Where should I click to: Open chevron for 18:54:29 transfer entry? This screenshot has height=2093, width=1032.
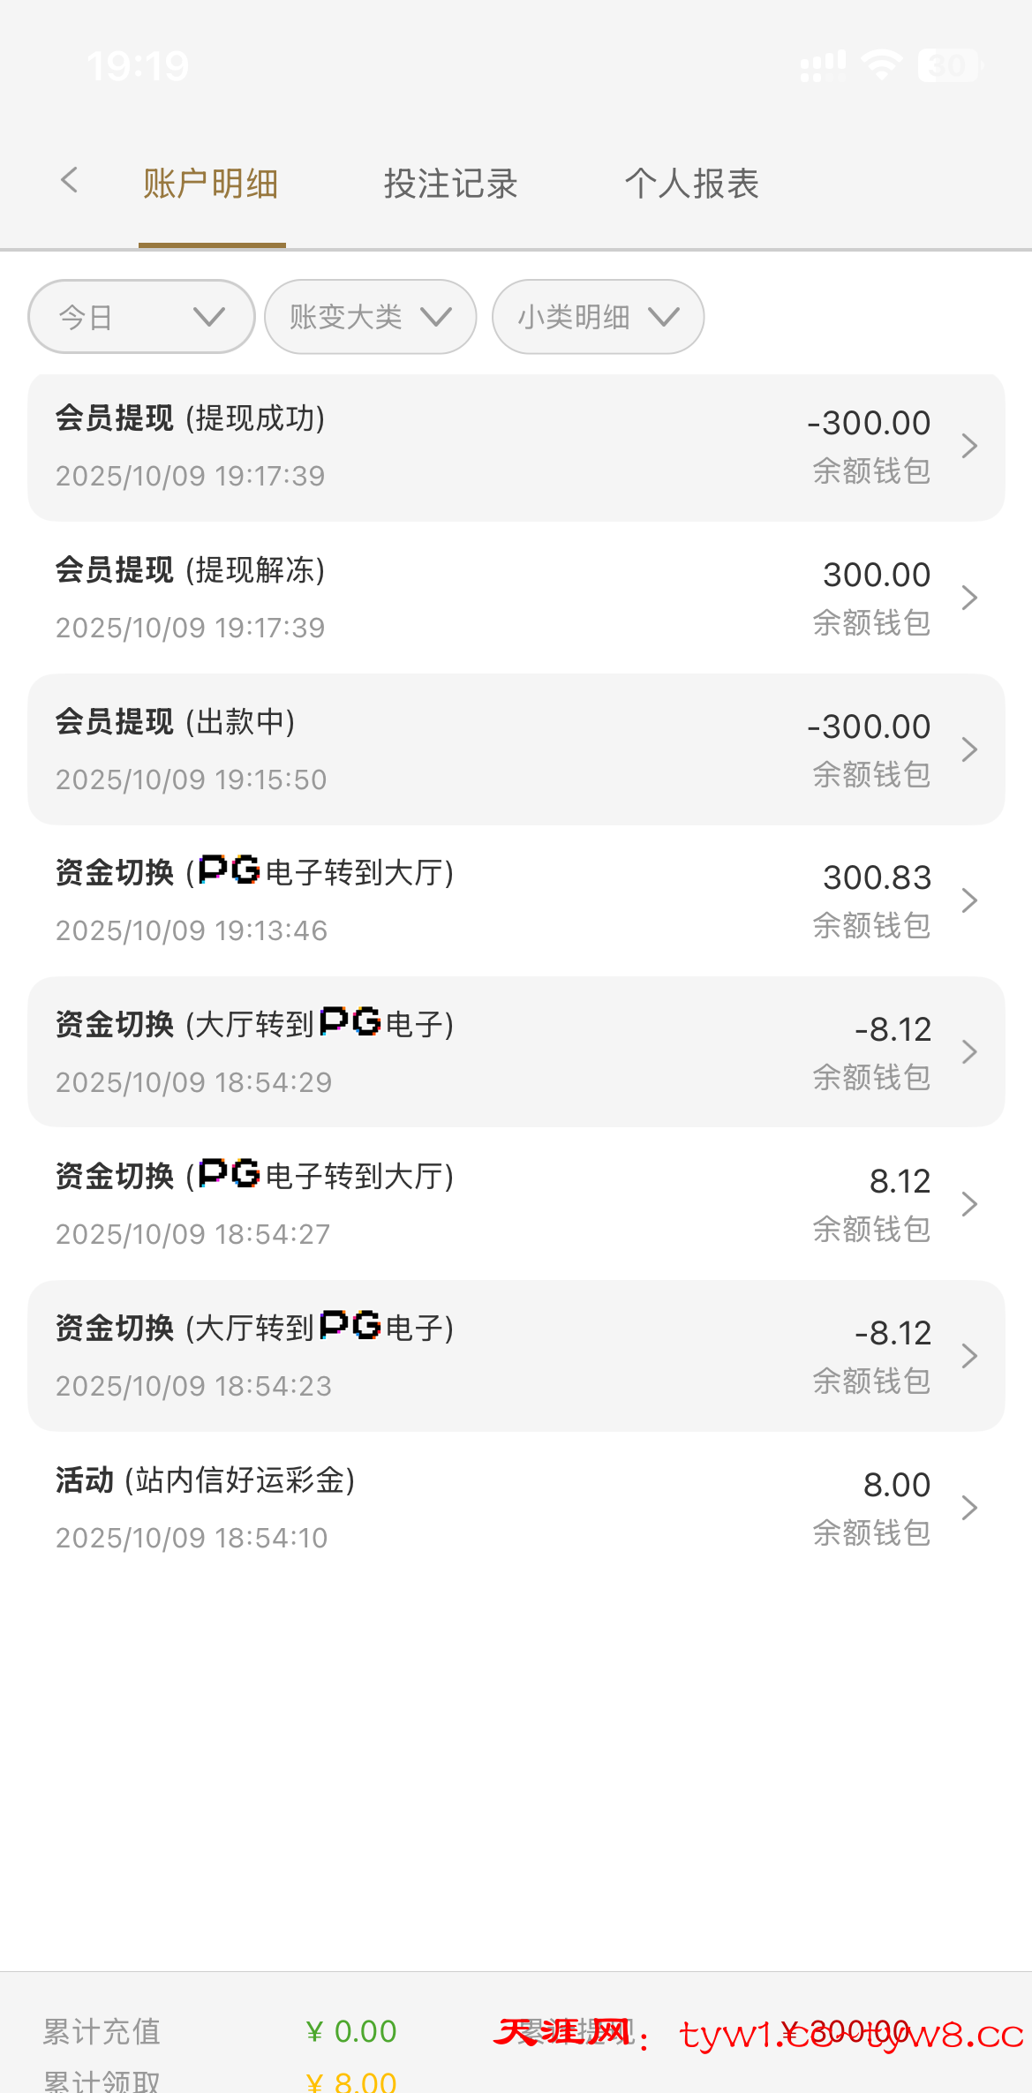(x=969, y=1052)
